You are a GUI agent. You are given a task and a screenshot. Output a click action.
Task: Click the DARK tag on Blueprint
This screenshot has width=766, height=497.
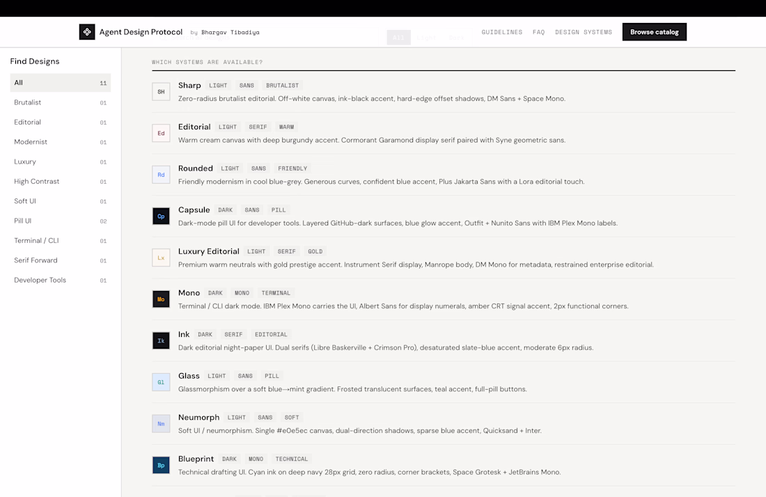tap(229, 459)
